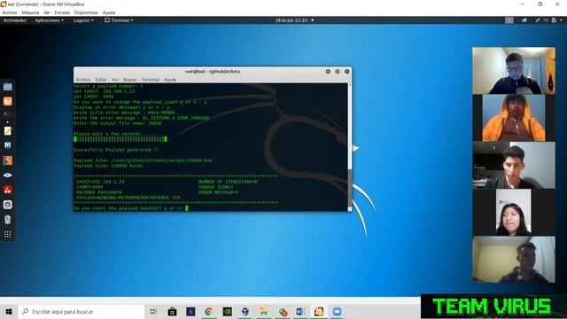Expand Kali system menu arrow
The width and height of the screenshot is (567, 319).
pos(561,20)
